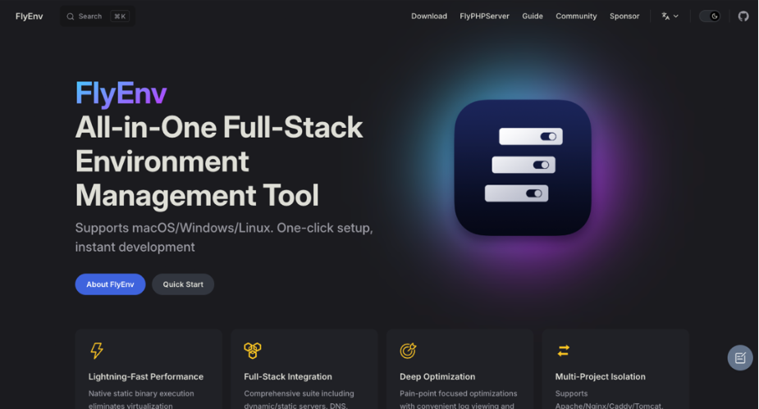Click the Search box in header

click(x=98, y=16)
